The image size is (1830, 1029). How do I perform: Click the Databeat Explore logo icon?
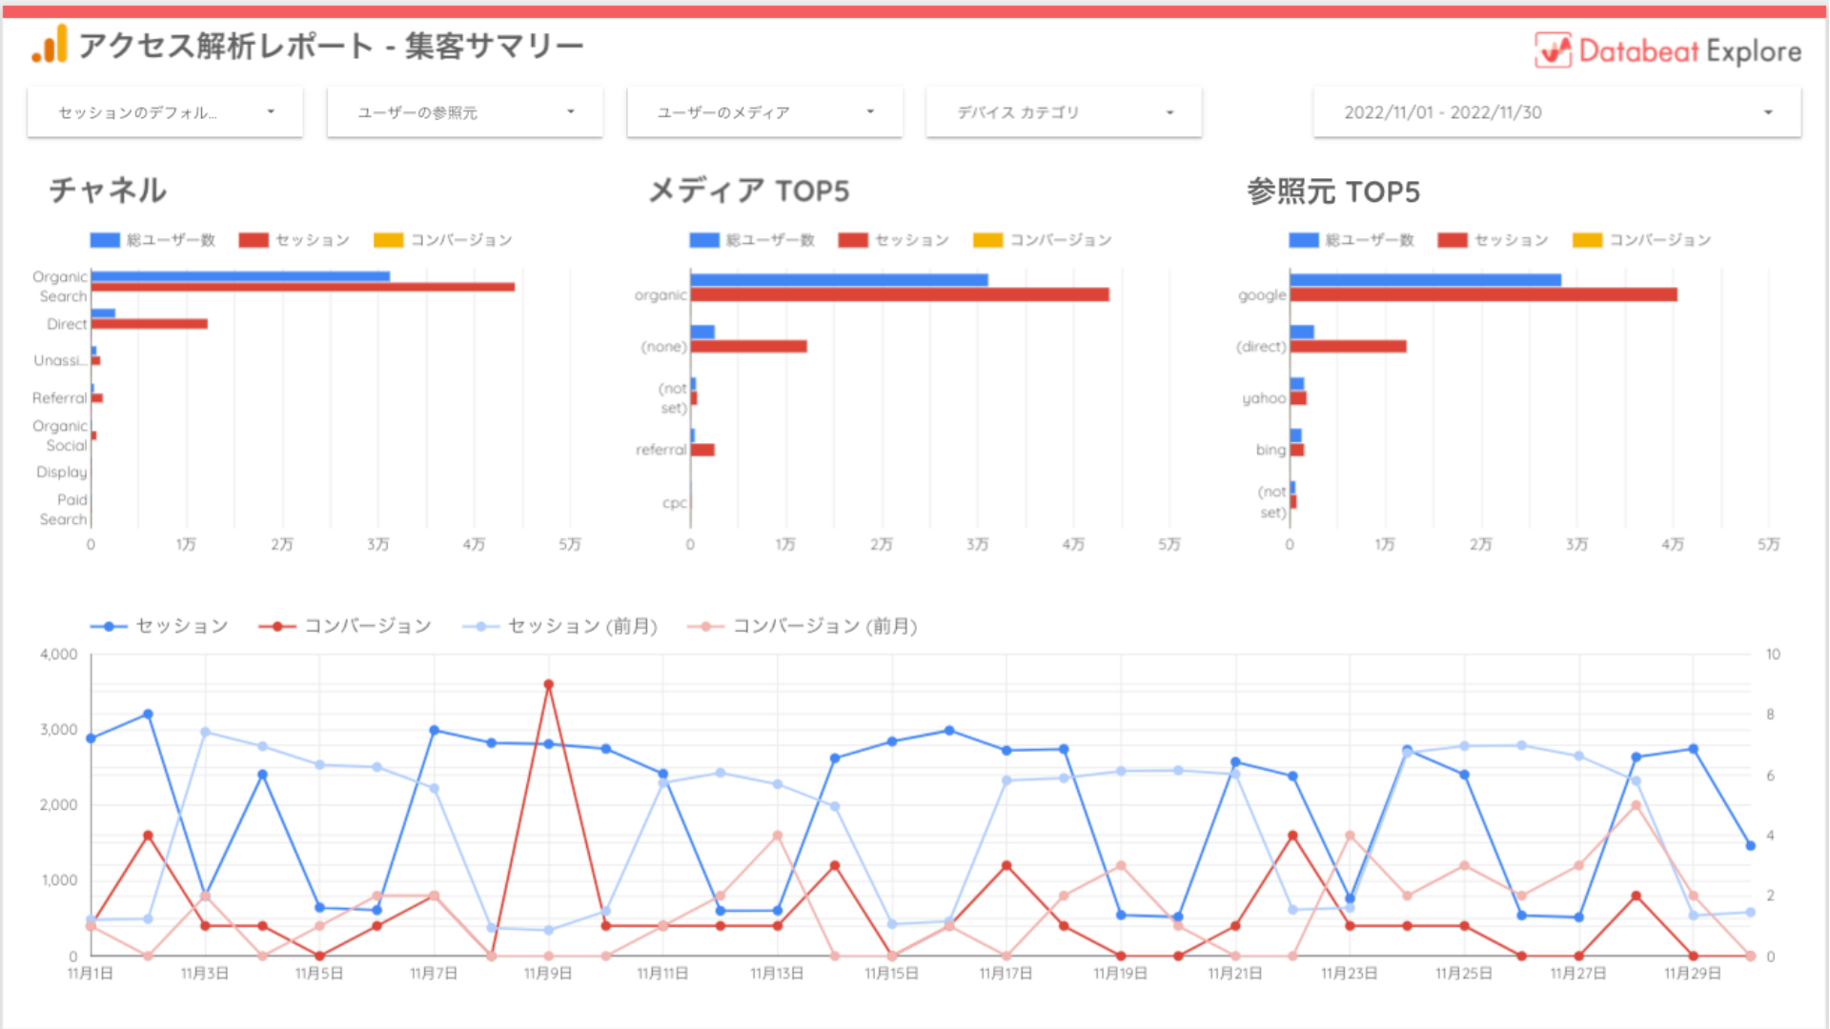pos(1553,50)
